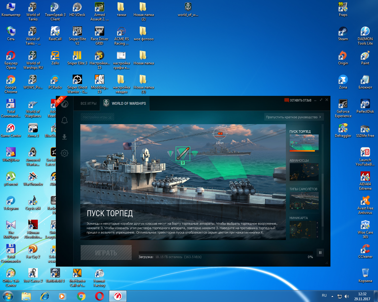Click the Wargaming Game Center logo icon

click(x=64, y=104)
